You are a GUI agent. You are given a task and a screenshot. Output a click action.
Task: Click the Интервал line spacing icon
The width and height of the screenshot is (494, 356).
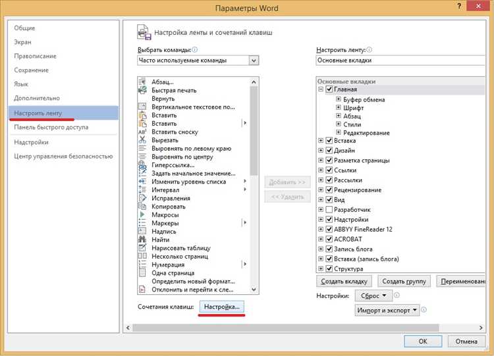142,190
